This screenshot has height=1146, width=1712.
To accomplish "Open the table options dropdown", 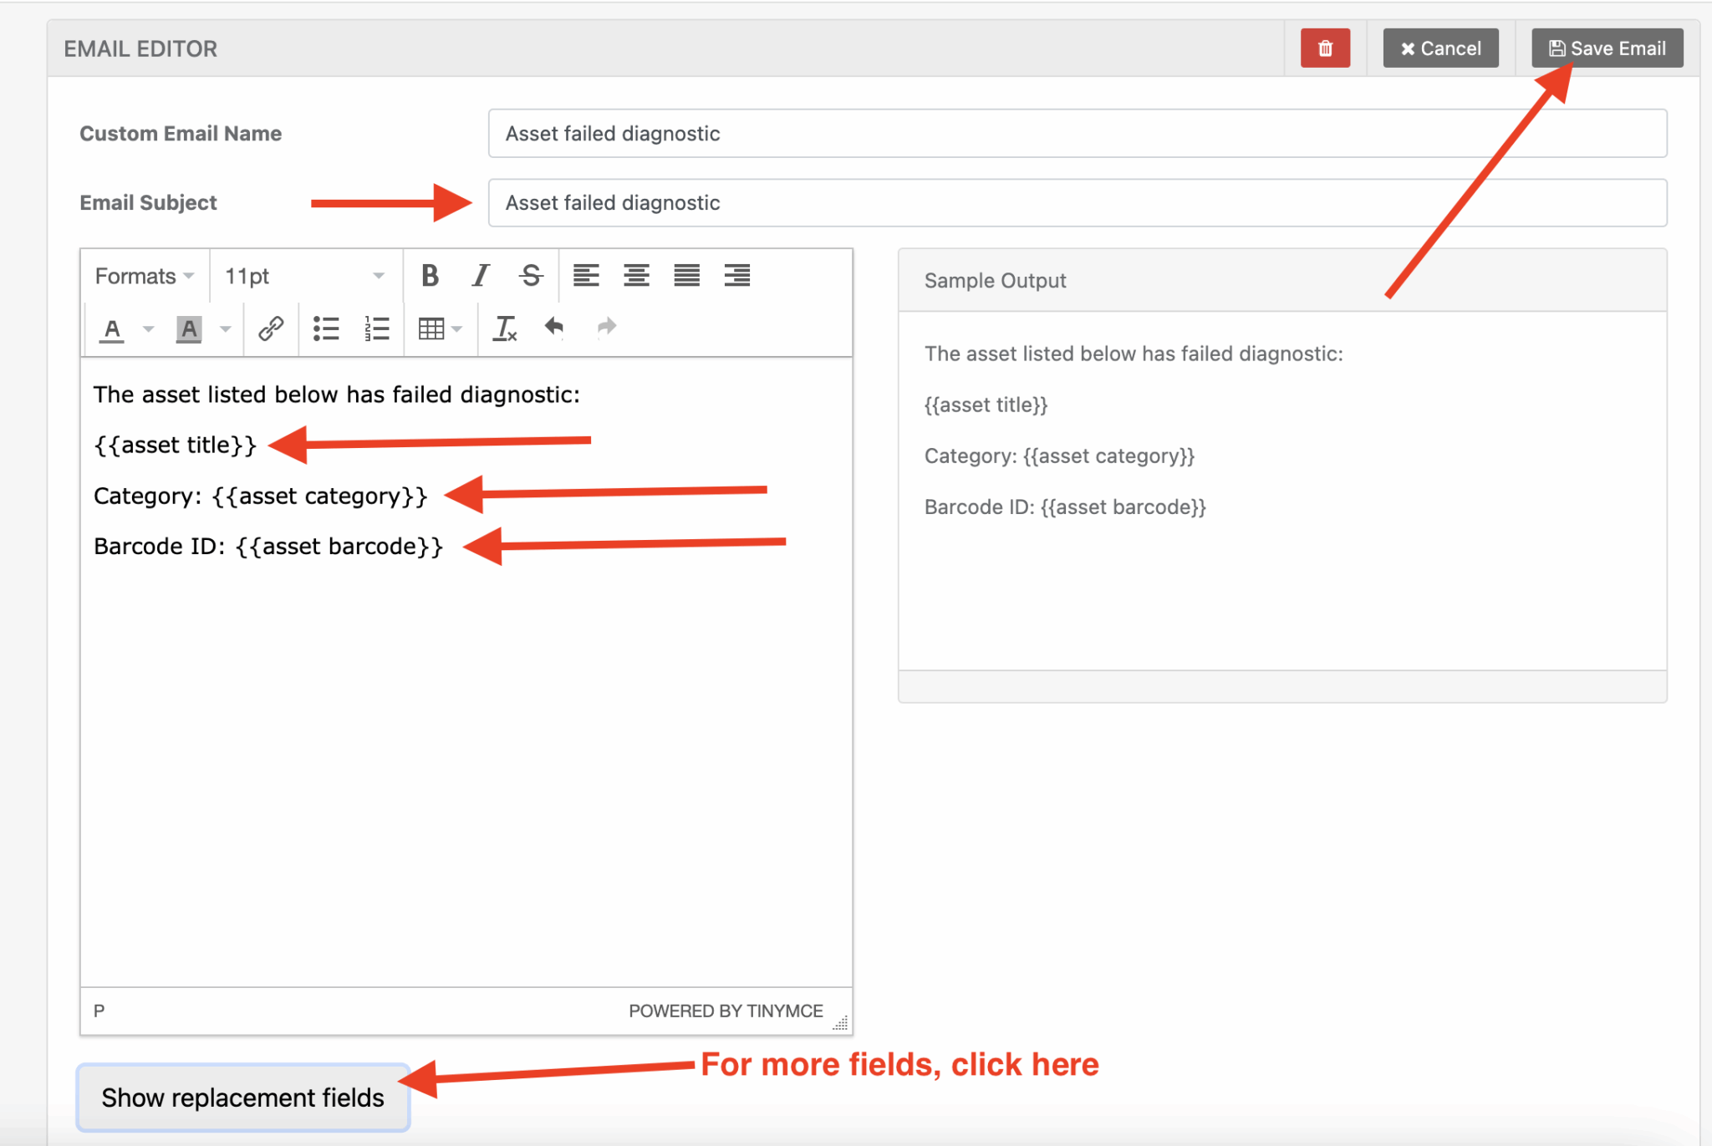I will click(x=456, y=328).
